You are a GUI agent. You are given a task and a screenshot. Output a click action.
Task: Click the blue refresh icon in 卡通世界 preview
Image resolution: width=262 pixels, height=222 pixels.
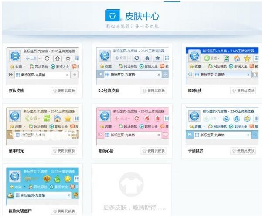(226, 118)
